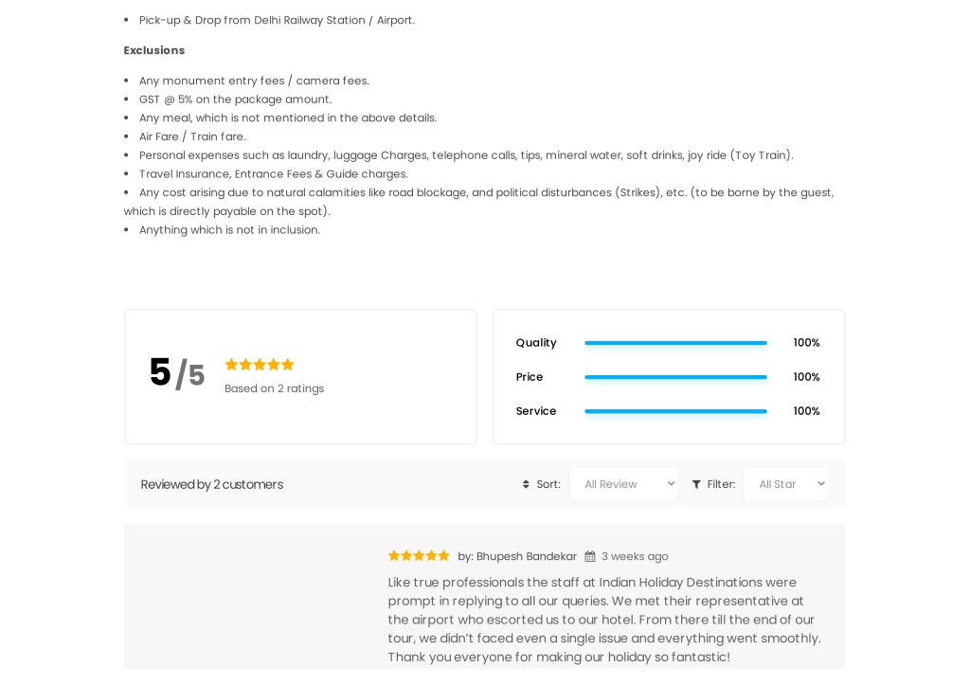
Task: Click the Bhupesh Bandekar review text
Action: click(x=604, y=620)
